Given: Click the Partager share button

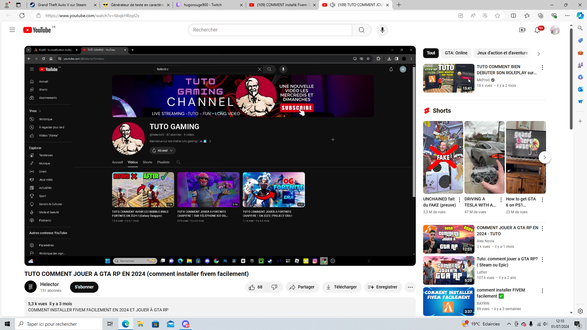Looking at the screenshot, I should point(302,287).
